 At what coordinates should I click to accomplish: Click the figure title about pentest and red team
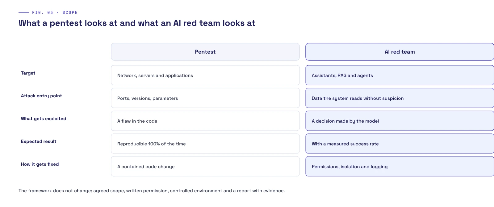[137, 23]
